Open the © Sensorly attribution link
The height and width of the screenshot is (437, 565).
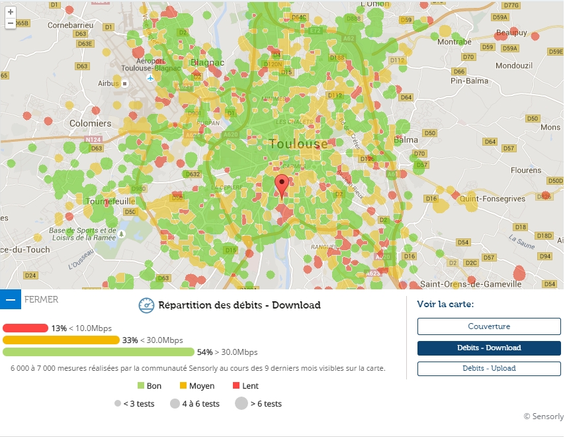543,416
